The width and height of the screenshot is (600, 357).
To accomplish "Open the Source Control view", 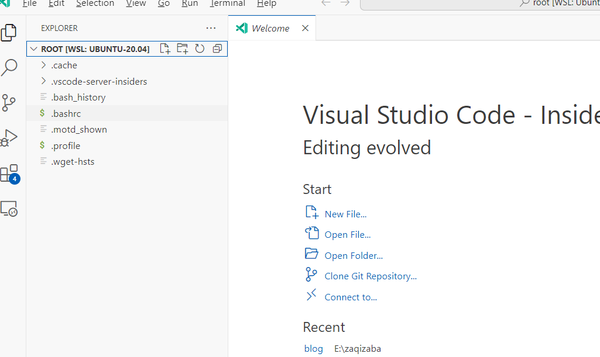I will pos(9,103).
